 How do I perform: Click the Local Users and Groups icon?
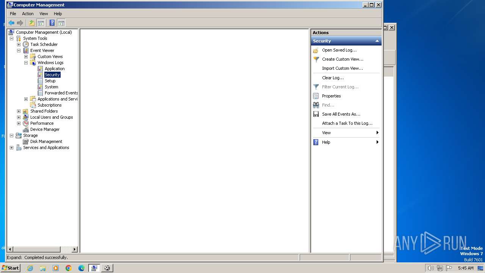[26, 117]
